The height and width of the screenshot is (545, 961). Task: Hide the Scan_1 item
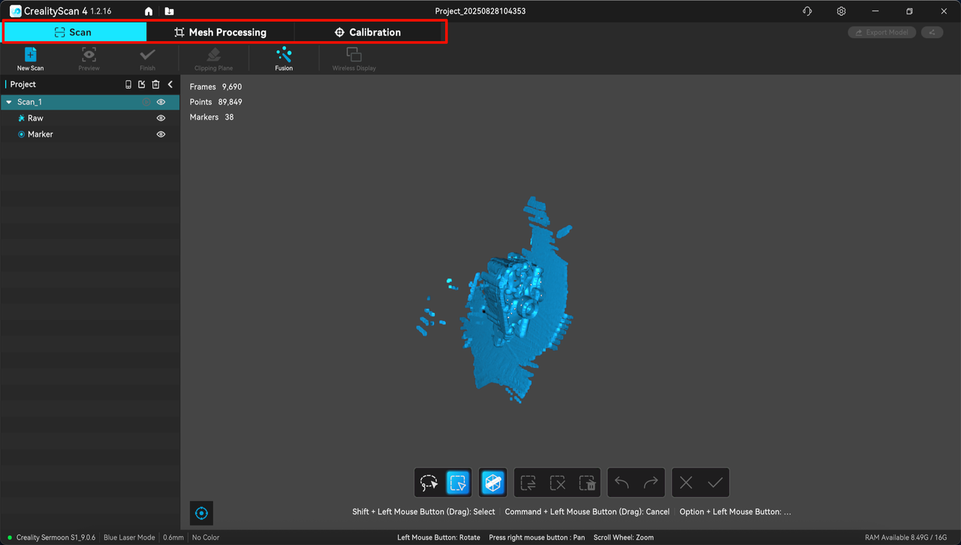161,102
